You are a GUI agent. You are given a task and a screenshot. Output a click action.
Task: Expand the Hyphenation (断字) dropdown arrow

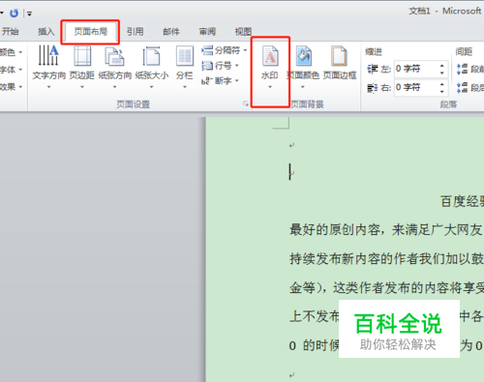tap(237, 80)
